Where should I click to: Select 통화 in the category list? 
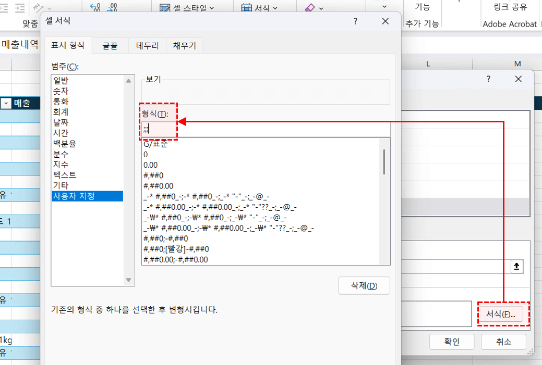pos(61,102)
